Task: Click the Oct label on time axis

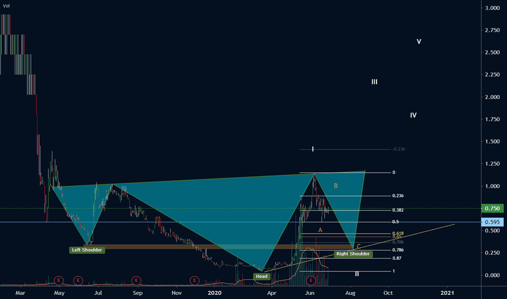Action: click(x=388, y=293)
